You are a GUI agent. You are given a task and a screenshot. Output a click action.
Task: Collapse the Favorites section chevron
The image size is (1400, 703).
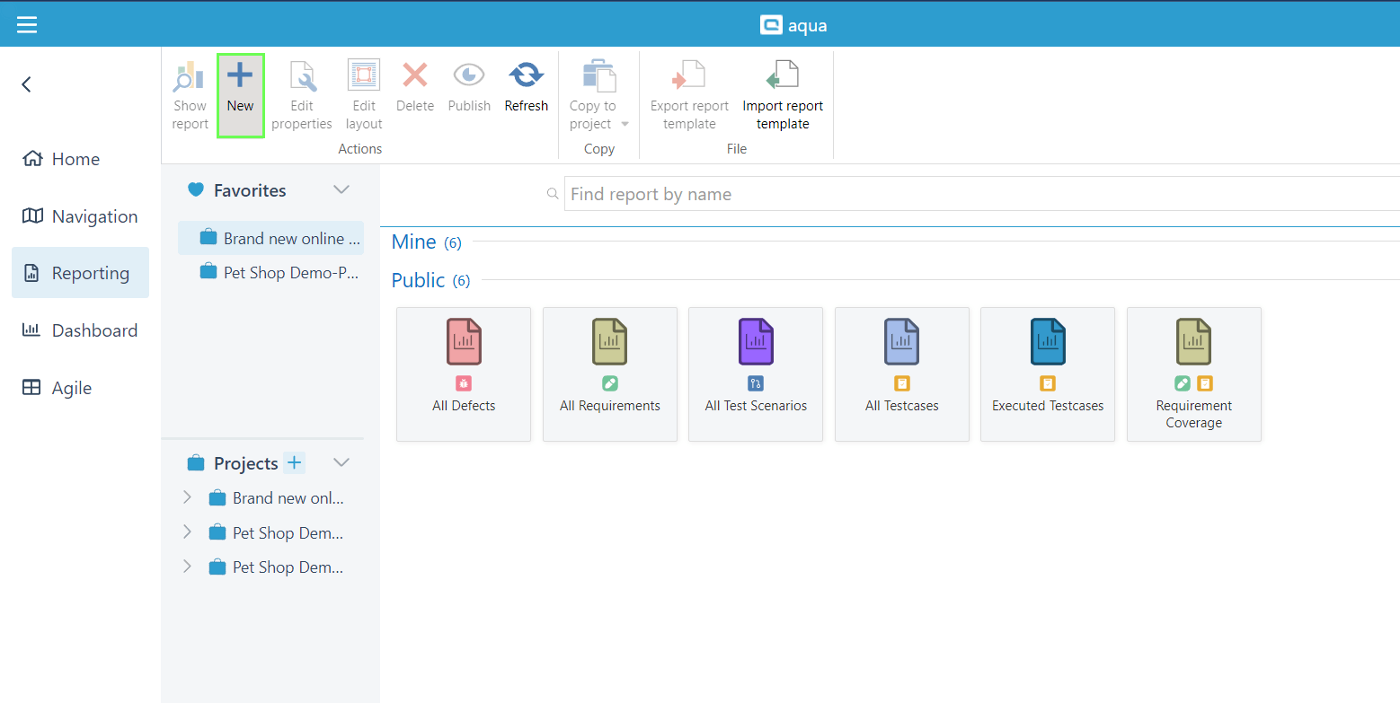341,189
